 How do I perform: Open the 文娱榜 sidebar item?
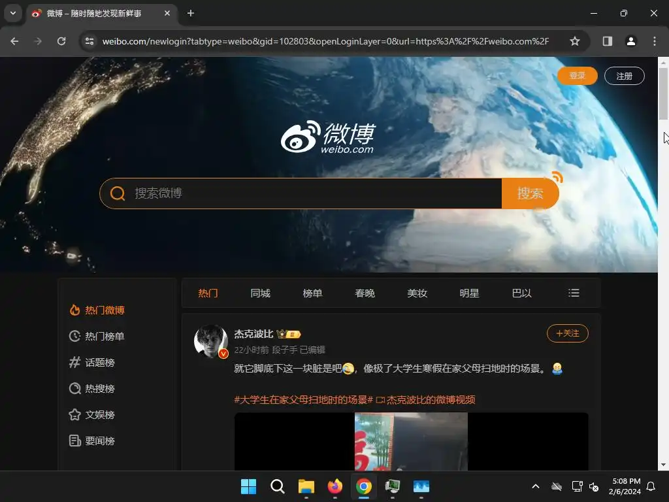(91, 414)
